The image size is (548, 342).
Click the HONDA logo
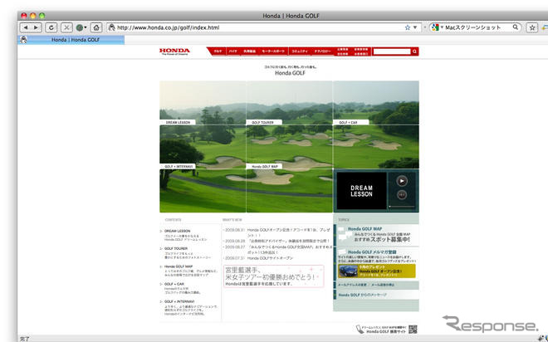(174, 51)
